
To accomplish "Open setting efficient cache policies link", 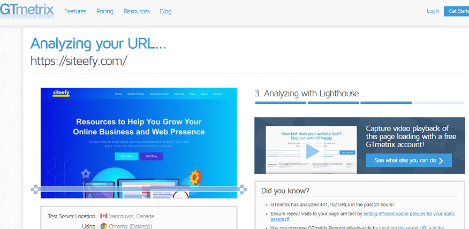I will coord(409,214).
